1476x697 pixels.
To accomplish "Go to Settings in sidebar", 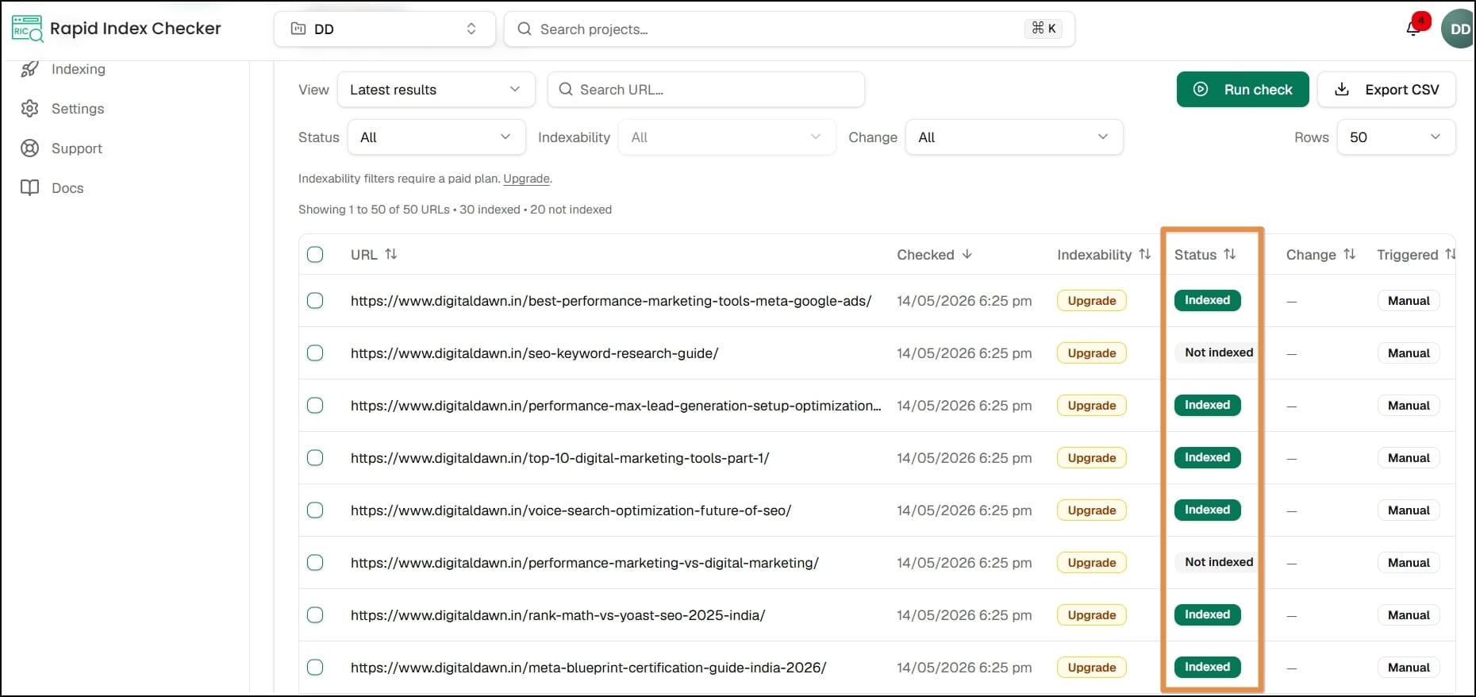I will (x=78, y=109).
